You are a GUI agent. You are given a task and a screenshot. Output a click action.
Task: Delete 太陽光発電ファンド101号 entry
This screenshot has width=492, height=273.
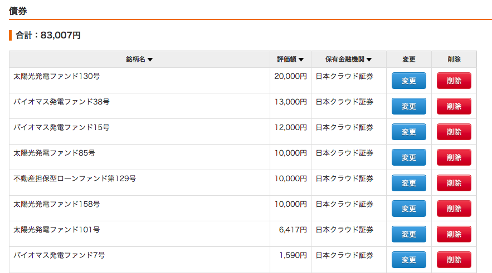(x=454, y=234)
